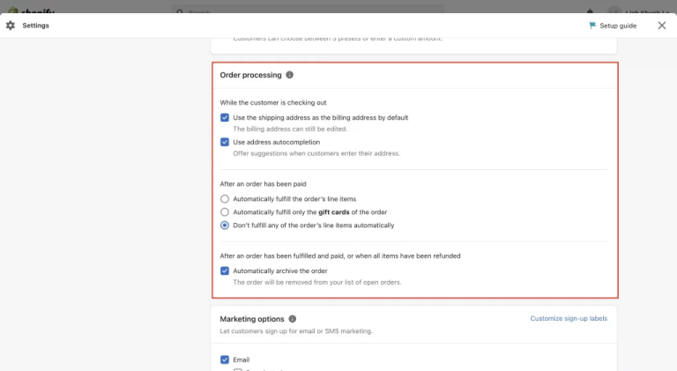Viewport: 677px width, 371px height.
Task: Click the Settings gear icon
Action: (11, 26)
